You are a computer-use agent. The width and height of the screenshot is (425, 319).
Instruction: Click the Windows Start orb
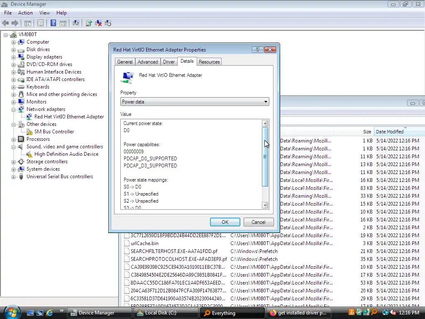point(12,312)
